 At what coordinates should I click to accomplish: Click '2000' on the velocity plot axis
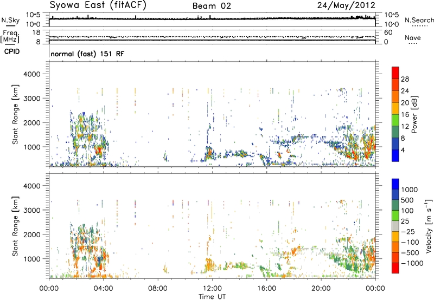pos(31,234)
